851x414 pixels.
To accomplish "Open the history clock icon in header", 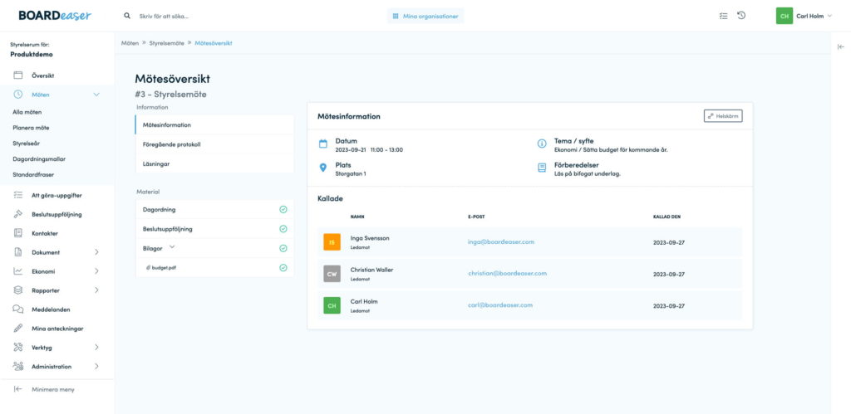I will [x=741, y=16].
